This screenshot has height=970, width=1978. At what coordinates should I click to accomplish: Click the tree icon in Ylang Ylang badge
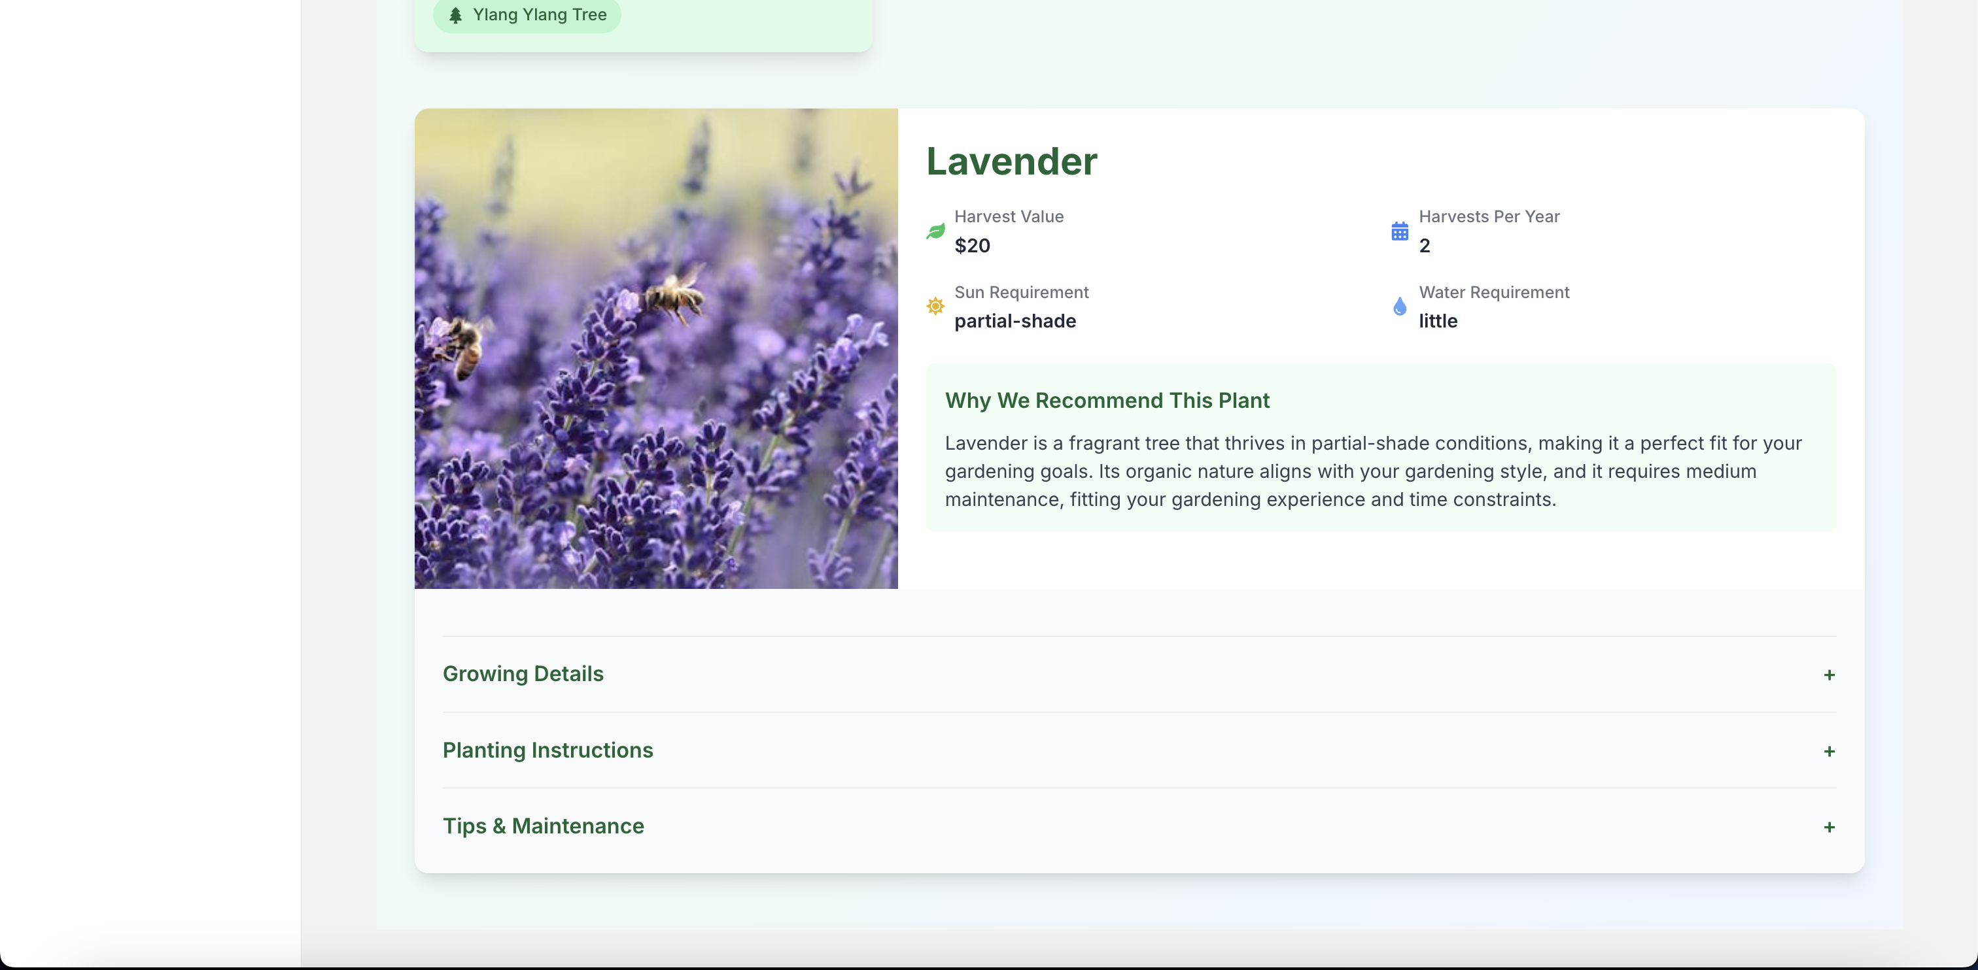click(458, 14)
